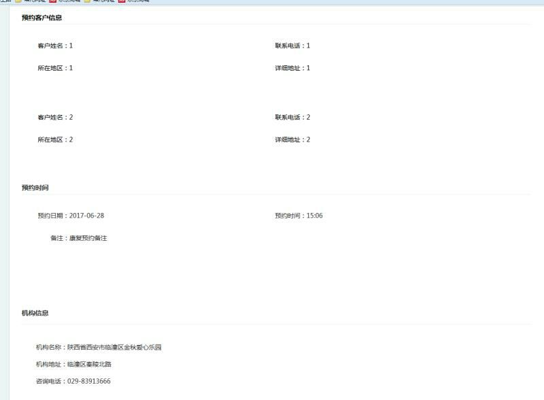This screenshot has width=544, height=400.
Task: Select the 预约日期 value 2017-06-28
Action: pyautogui.click(x=86, y=216)
